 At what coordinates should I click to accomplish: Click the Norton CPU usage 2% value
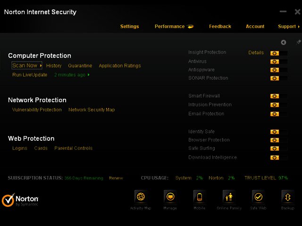point(231,178)
